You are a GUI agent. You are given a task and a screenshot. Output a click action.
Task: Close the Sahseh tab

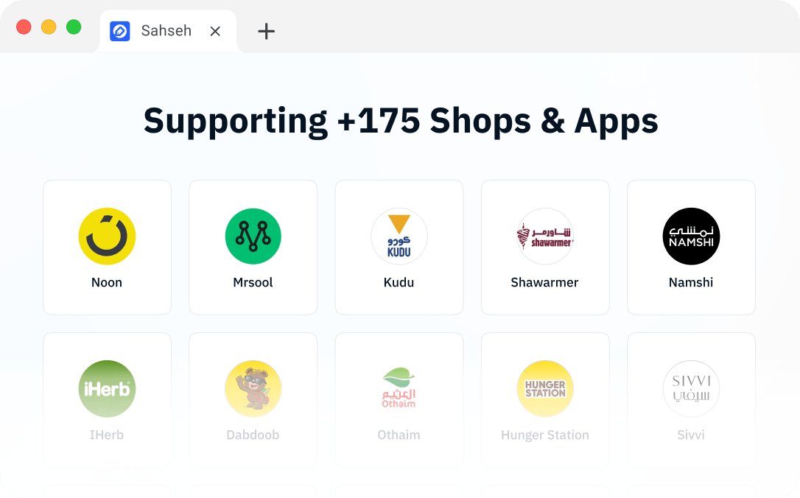(215, 31)
